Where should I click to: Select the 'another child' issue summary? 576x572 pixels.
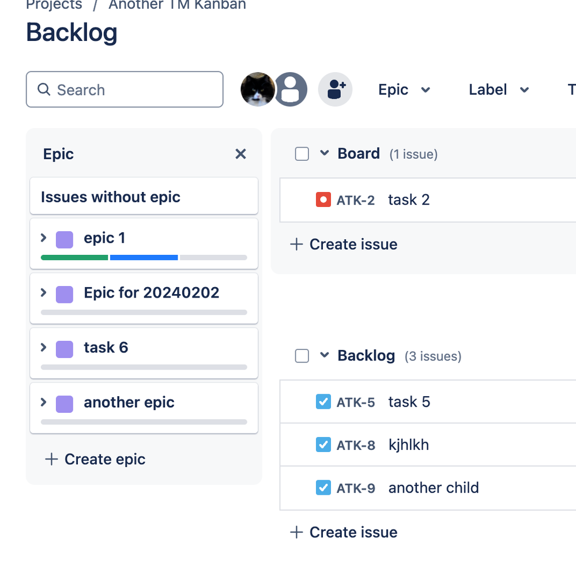(x=434, y=488)
